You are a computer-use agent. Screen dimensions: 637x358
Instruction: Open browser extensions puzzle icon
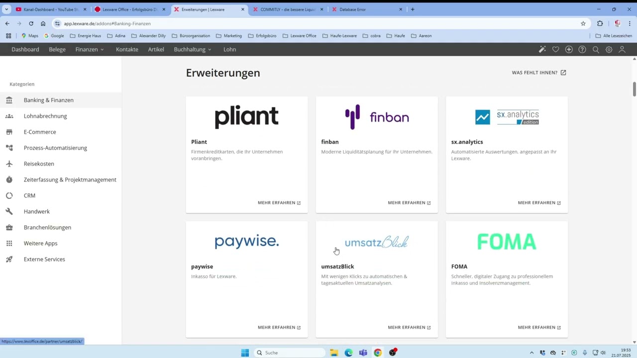coord(600,23)
